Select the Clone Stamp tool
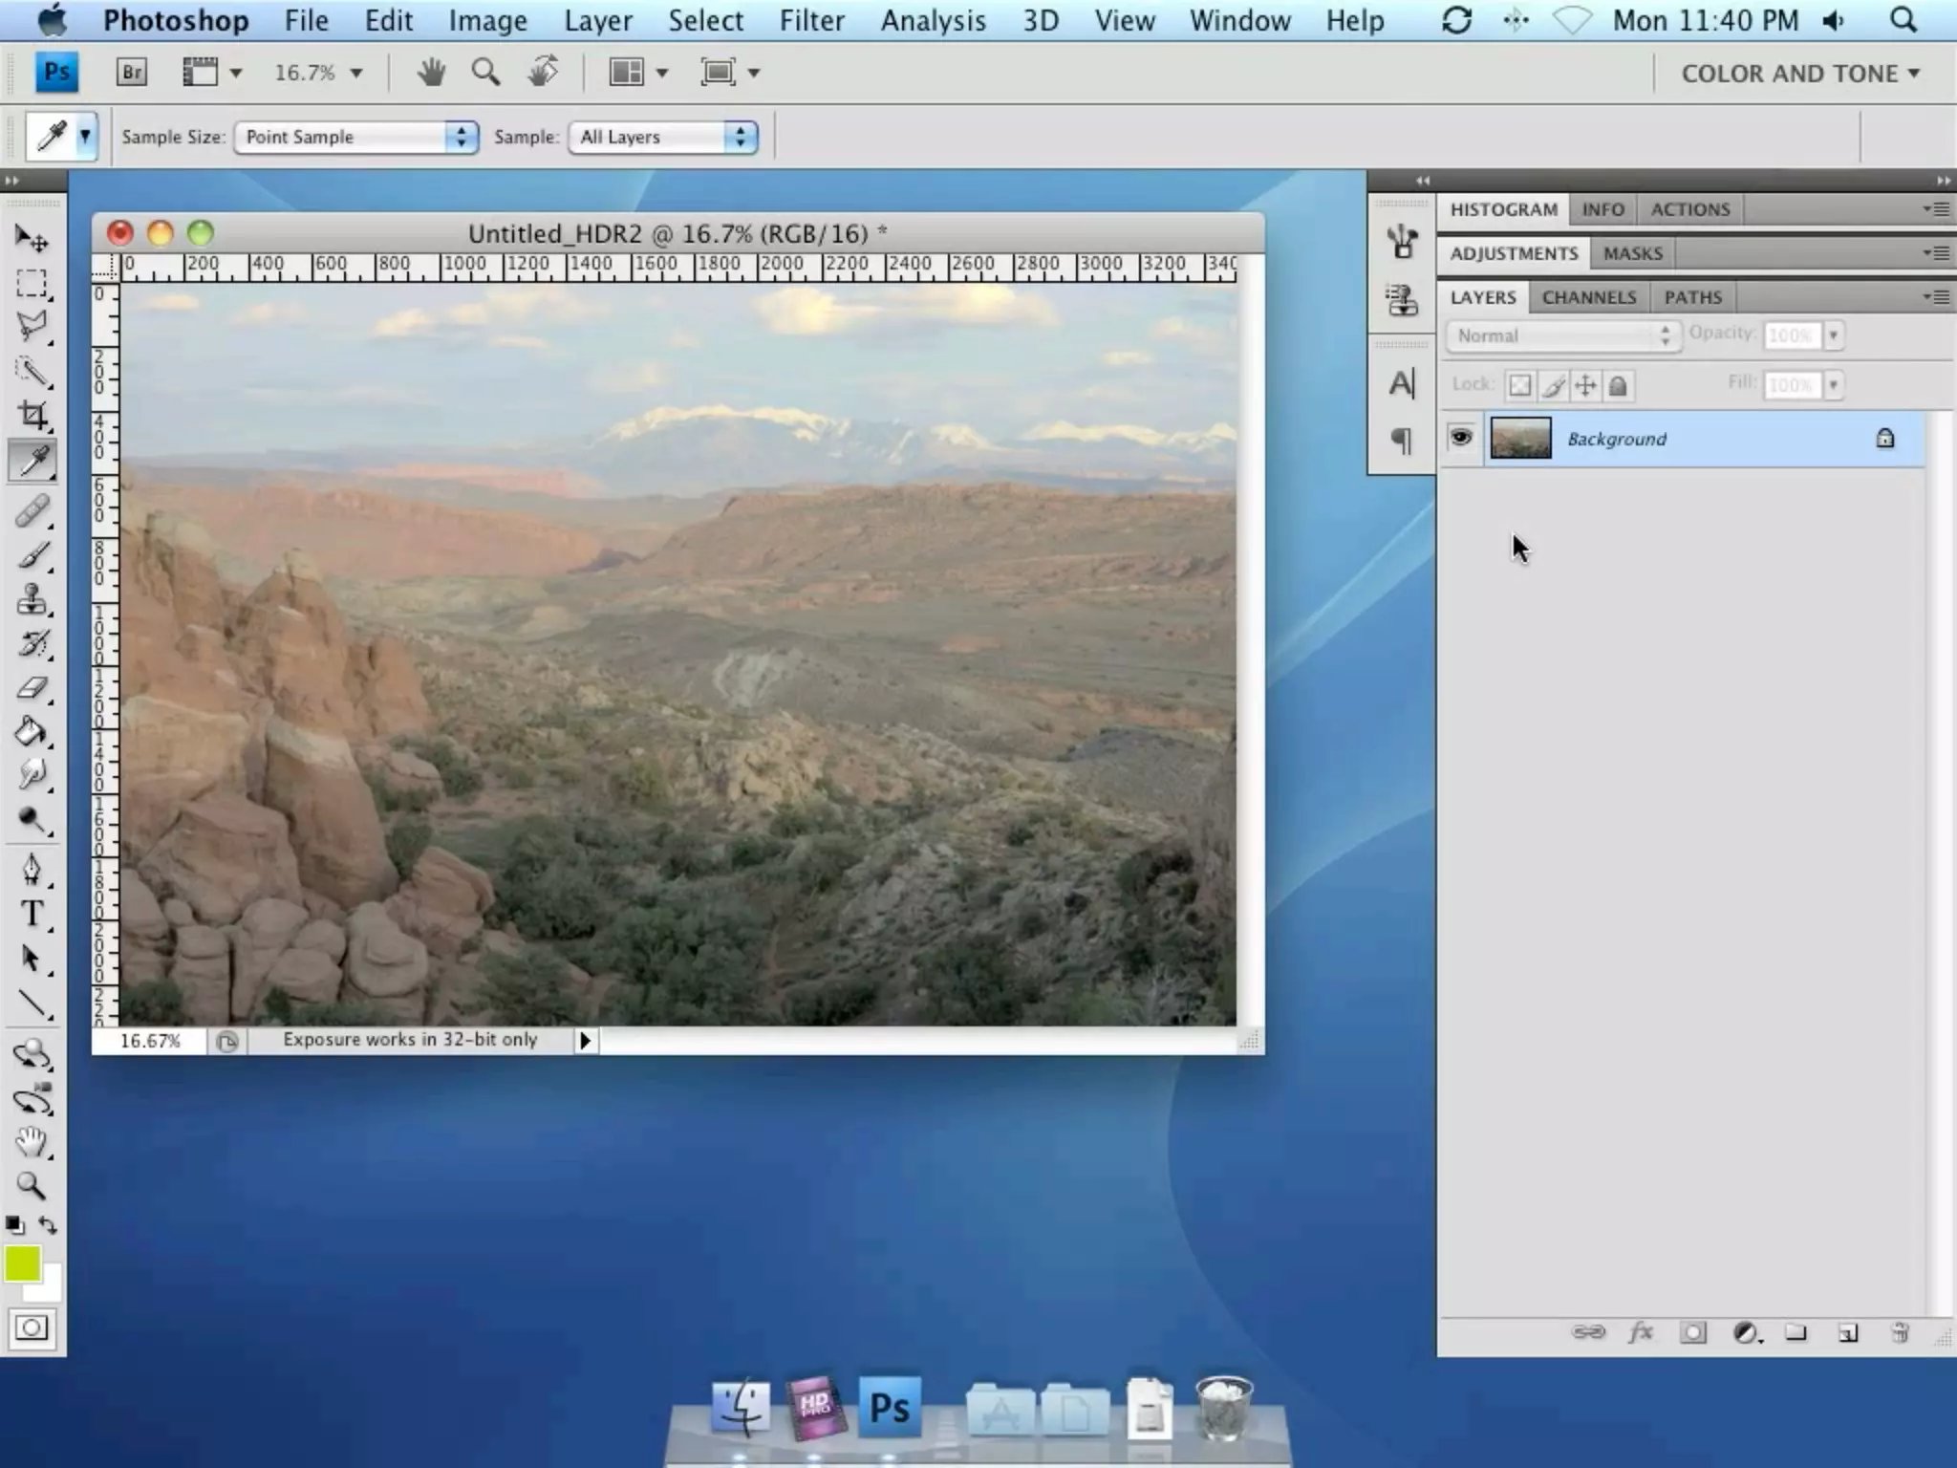1957x1468 pixels. (x=32, y=599)
